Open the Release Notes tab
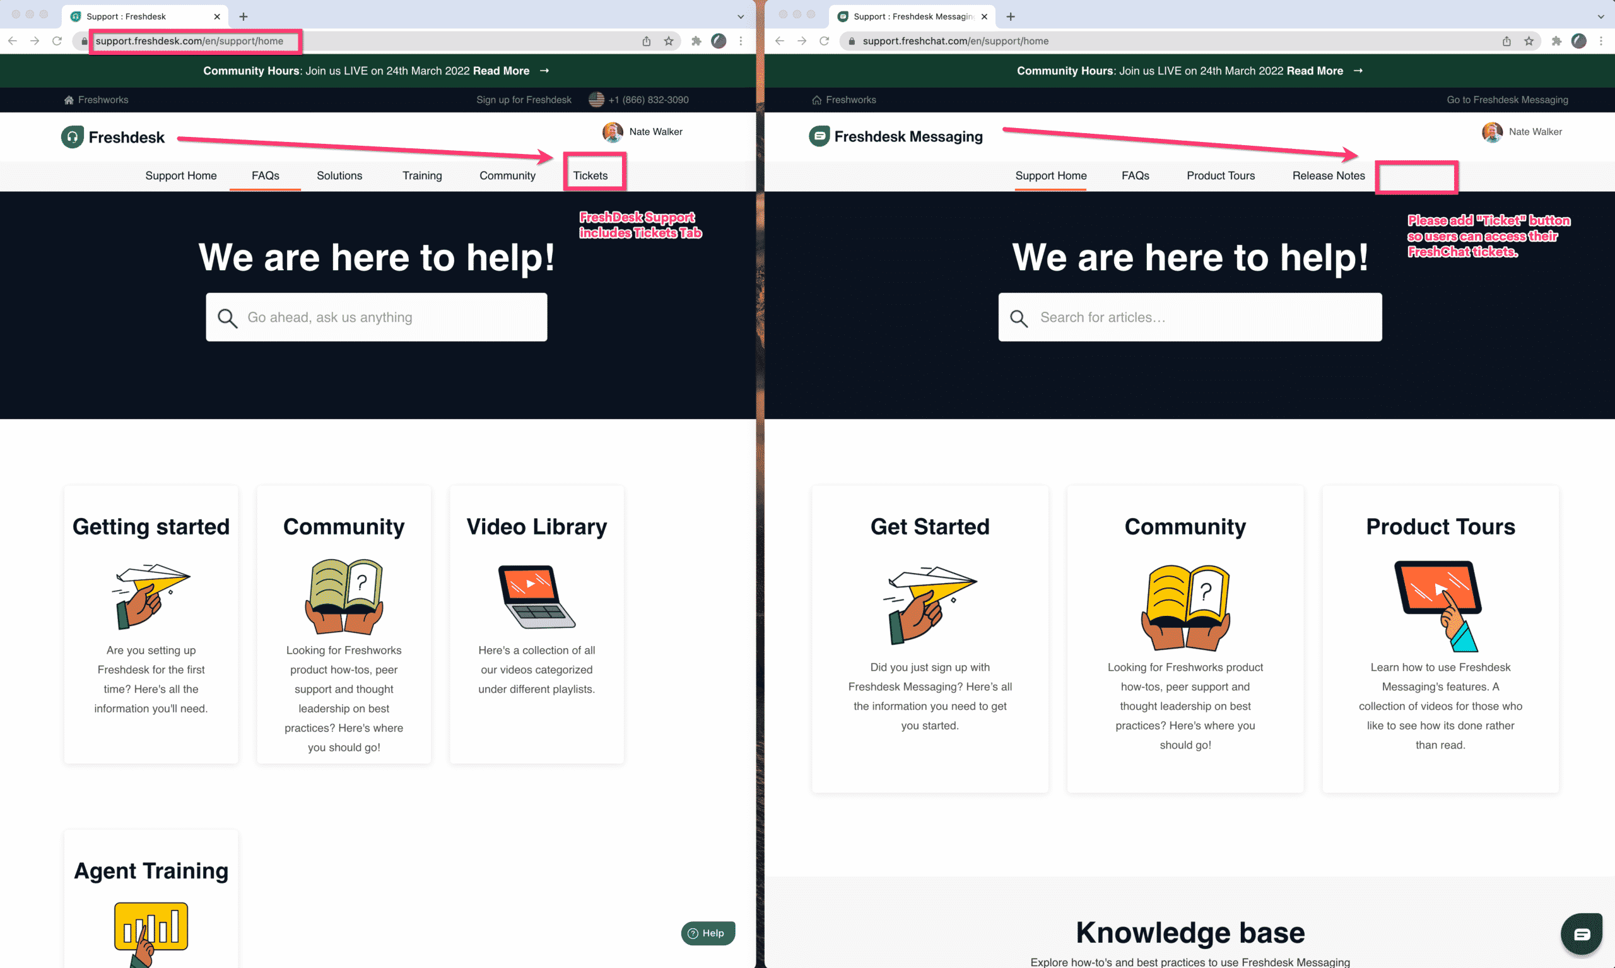This screenshot has height=968, width=1615. pos(1328,175)
